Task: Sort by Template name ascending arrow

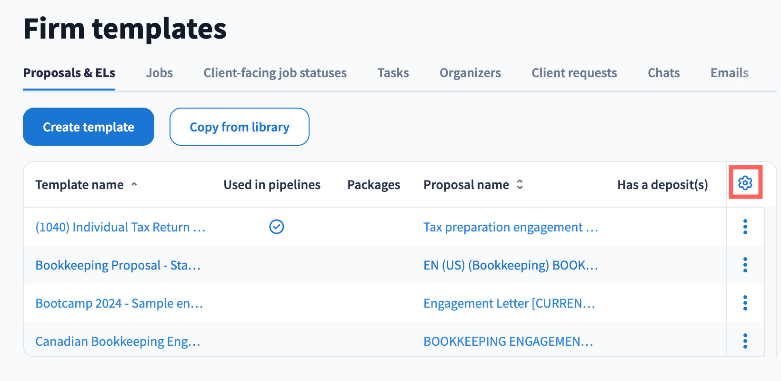Action: click(134, 184)
